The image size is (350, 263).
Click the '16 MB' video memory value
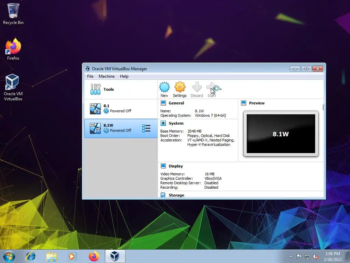pos(210,174)
